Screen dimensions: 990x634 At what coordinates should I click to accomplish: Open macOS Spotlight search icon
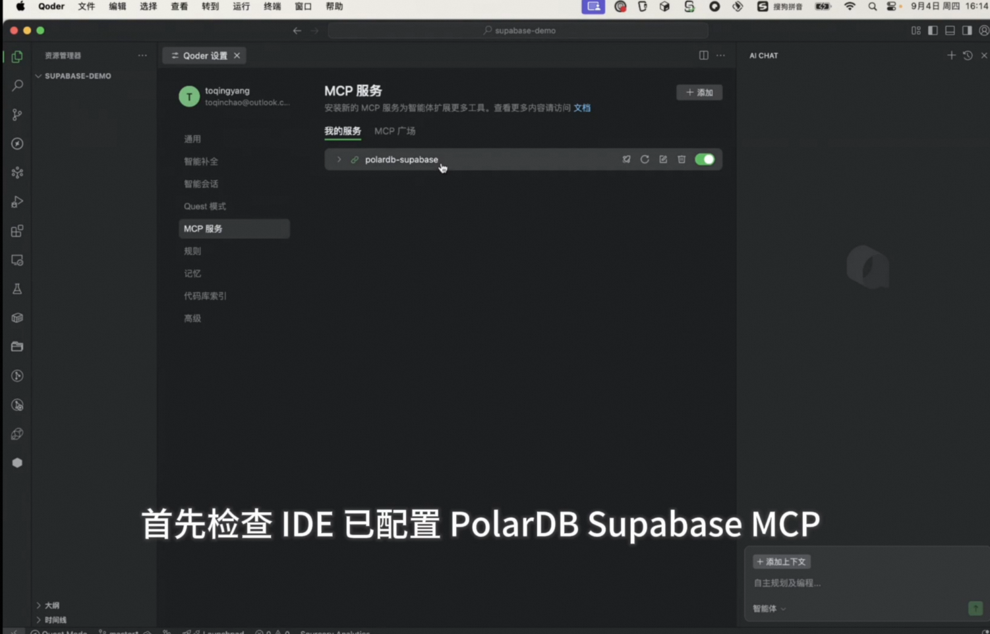pyautogui.click(x=872, y=7)
